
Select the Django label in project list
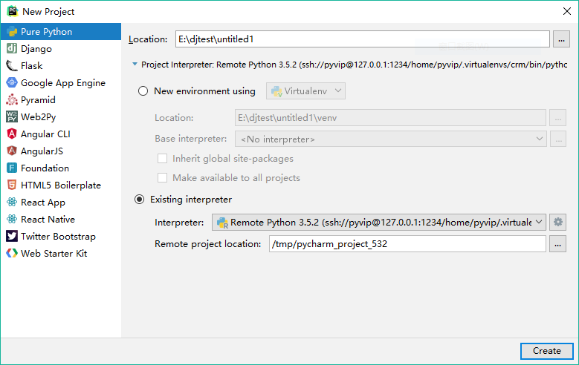(36, 49)
